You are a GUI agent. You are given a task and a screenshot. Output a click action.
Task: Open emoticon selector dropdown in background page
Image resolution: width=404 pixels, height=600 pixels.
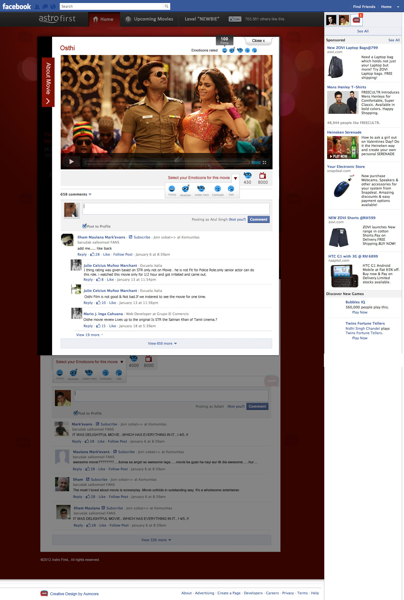(122, 362)
